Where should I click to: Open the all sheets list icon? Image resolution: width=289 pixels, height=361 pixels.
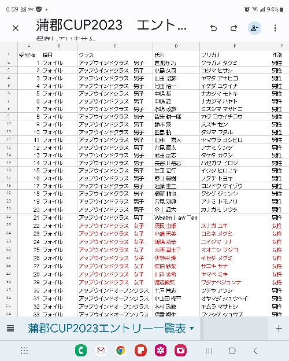click(10, 328)
